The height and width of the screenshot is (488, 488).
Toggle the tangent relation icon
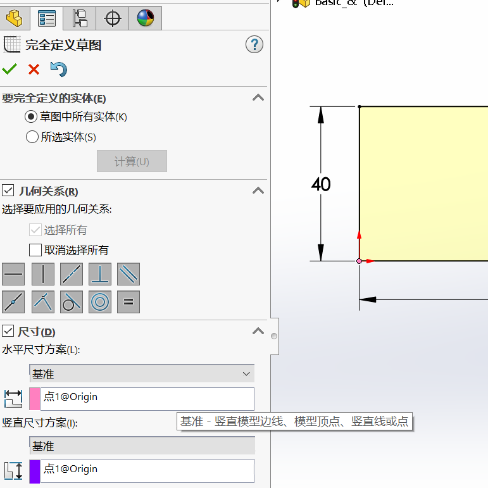click(x=72, y=302)
